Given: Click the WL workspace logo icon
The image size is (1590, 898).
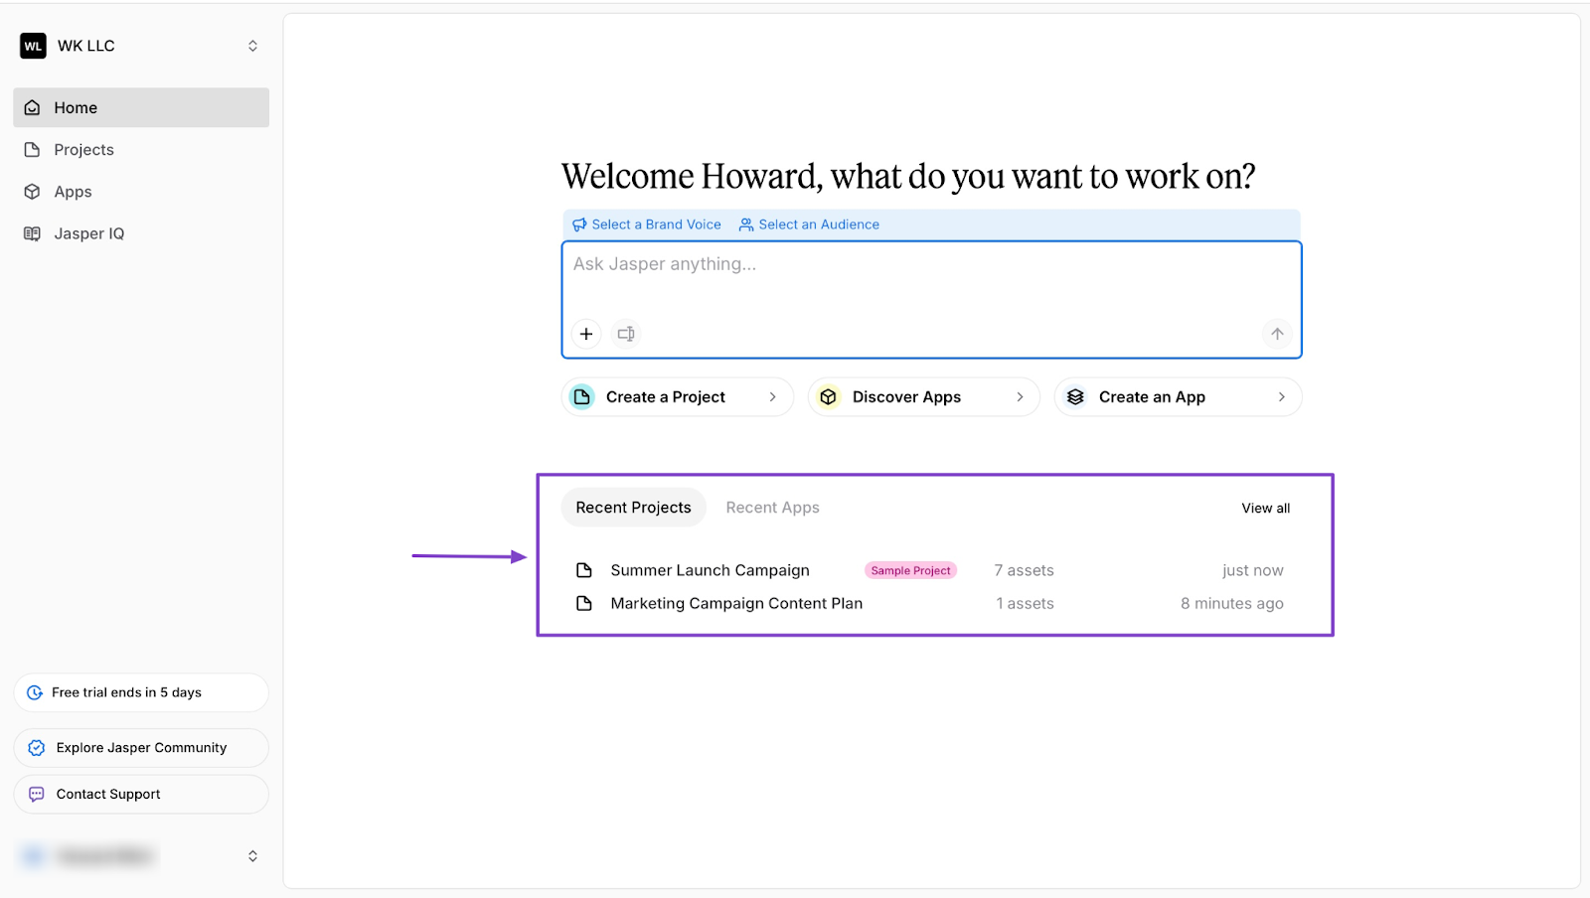Looking at the screenshot, I should (33, 46).
